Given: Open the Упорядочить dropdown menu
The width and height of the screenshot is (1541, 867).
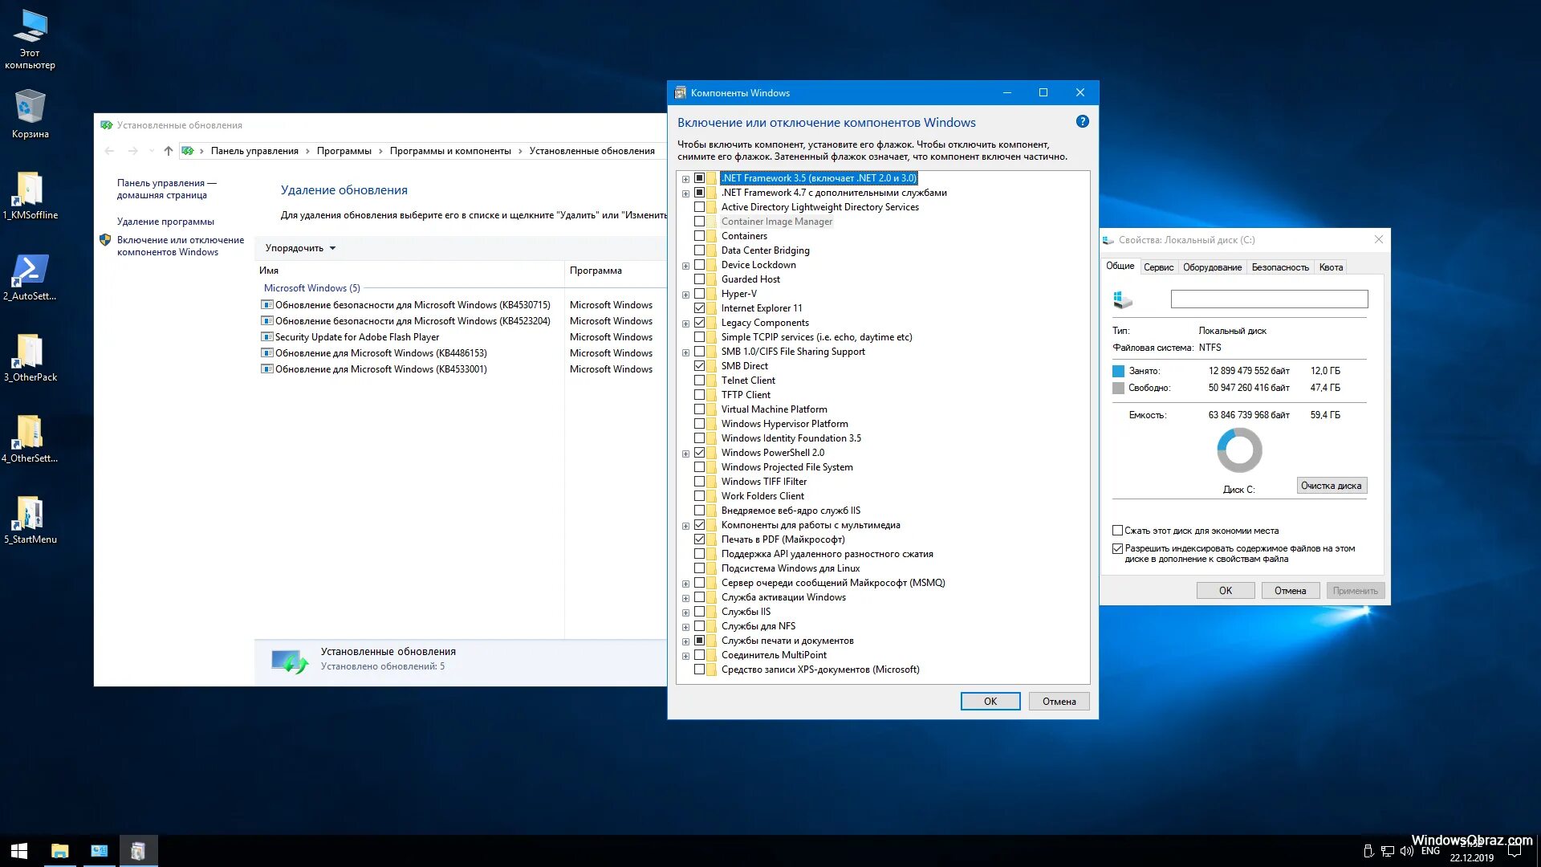Looking at the screenshot, I should click(300, 248).
